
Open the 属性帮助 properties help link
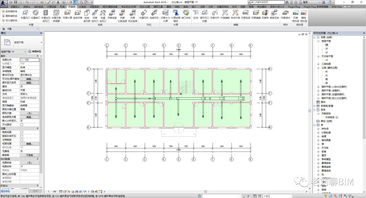pos(5,191)
